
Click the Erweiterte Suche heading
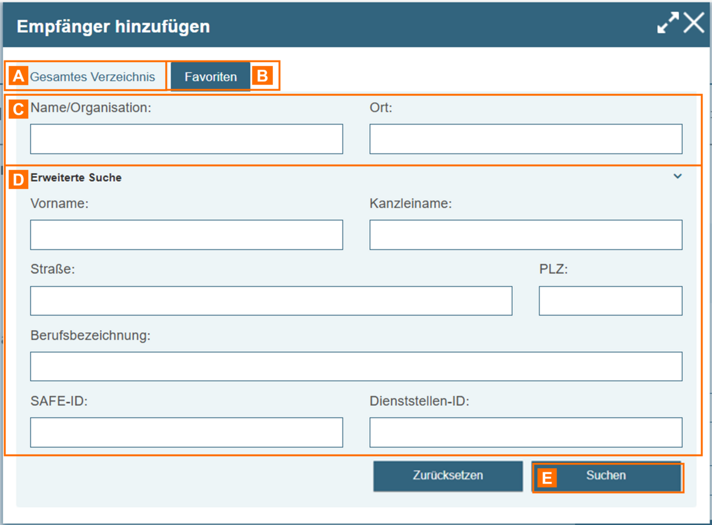pos(76,178)
